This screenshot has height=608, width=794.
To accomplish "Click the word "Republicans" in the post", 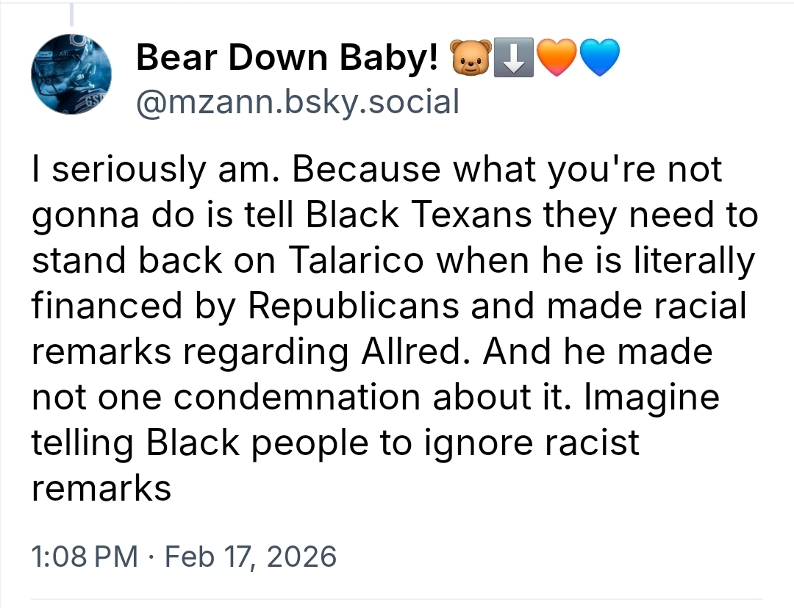I will 351,308.
